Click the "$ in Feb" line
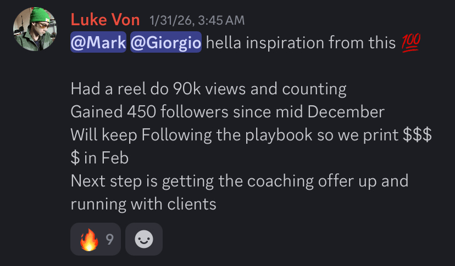This screenshot has height=266, width=455. click(x=99, y=158)
